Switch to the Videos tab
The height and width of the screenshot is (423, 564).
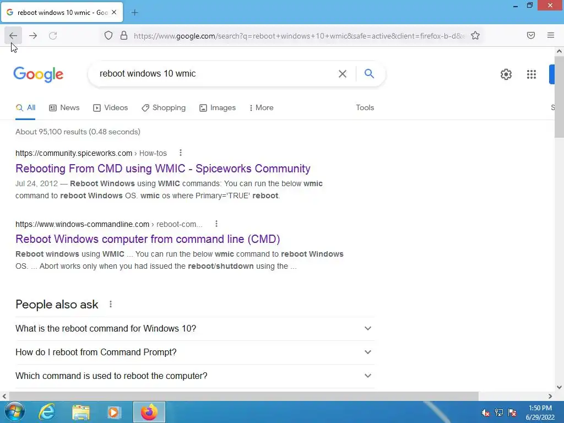(x=110, y=107)
